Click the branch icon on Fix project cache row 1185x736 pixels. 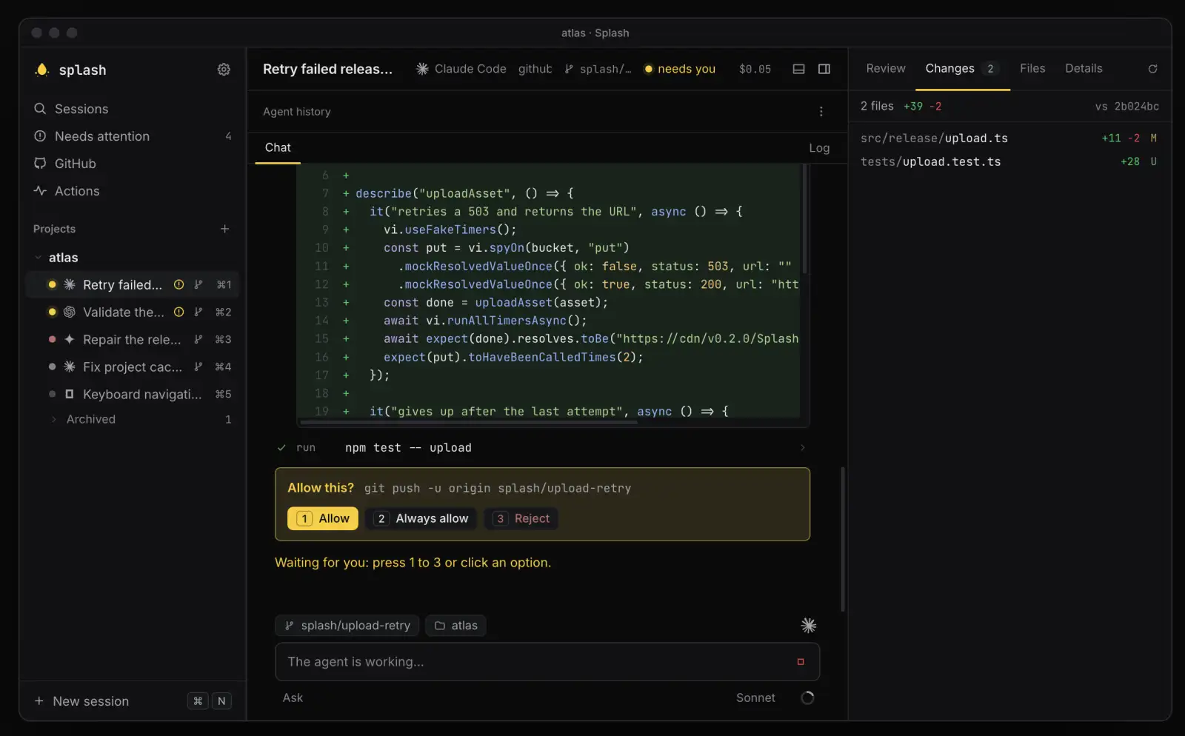(198, 367)
